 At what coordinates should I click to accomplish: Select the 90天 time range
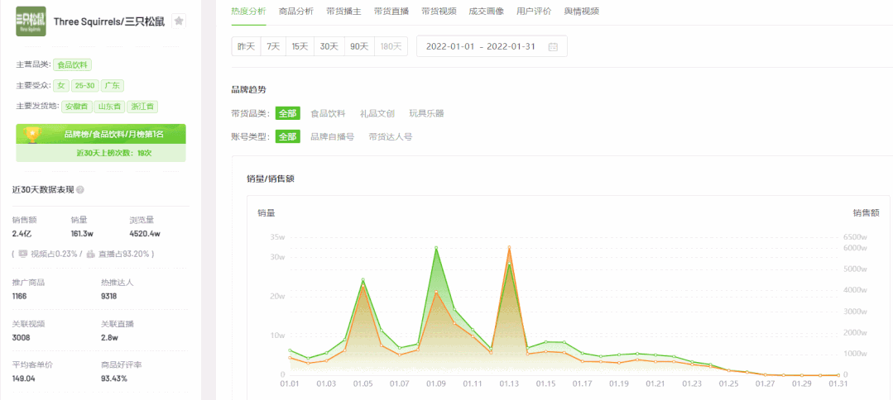click(x=359, y=46)
